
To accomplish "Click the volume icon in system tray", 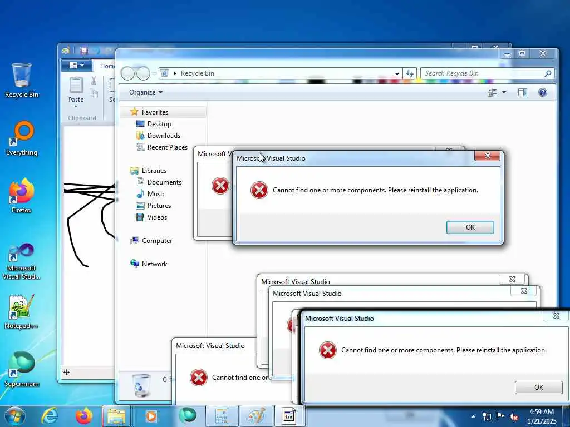I will (x=514, y=416).
